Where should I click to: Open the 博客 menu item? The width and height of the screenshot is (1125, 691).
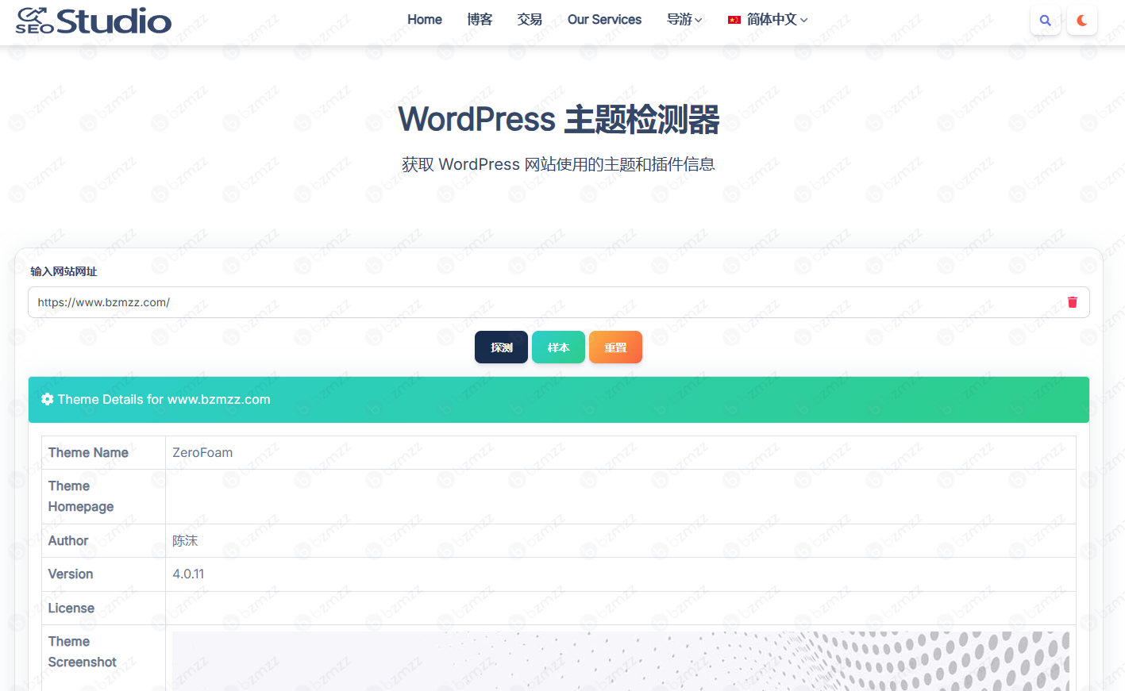(480, 20)
